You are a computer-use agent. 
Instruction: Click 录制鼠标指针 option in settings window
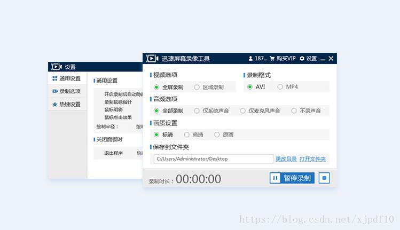point(118,102)
